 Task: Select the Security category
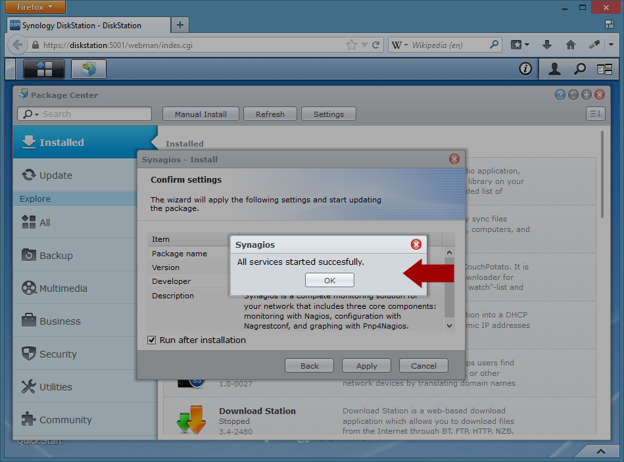(x=75, y=354)
